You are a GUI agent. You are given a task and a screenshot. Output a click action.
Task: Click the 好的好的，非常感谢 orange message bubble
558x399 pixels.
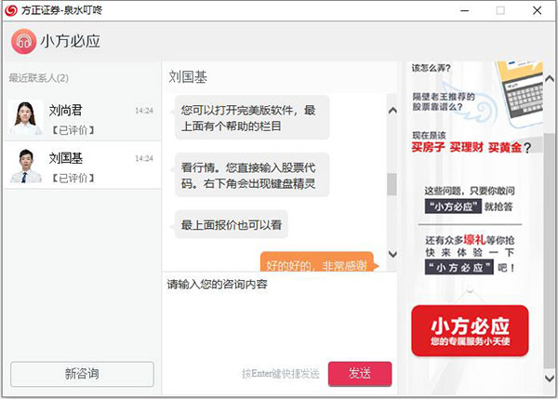point(316,264)
